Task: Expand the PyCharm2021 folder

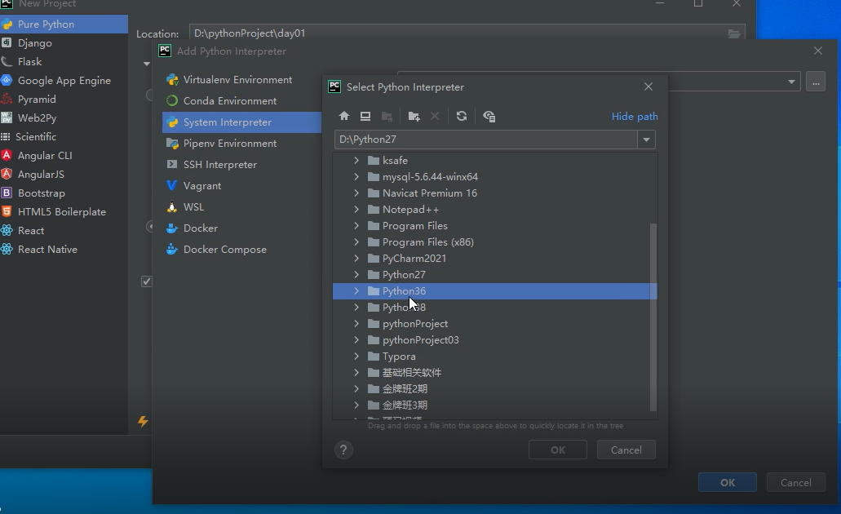Action: click(x=356, y=258)
